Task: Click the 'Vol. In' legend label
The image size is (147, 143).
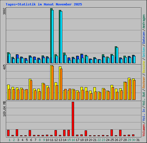Action: point(144,115)
